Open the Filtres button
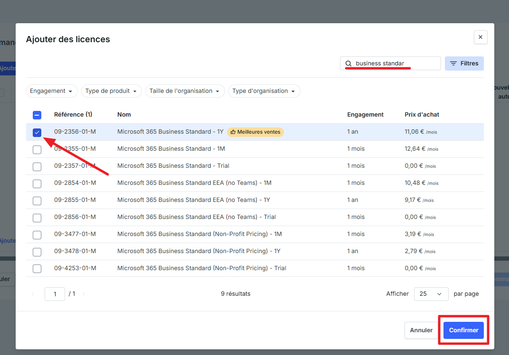The width and height of the screenshot is (509, 355). point(464,64)
